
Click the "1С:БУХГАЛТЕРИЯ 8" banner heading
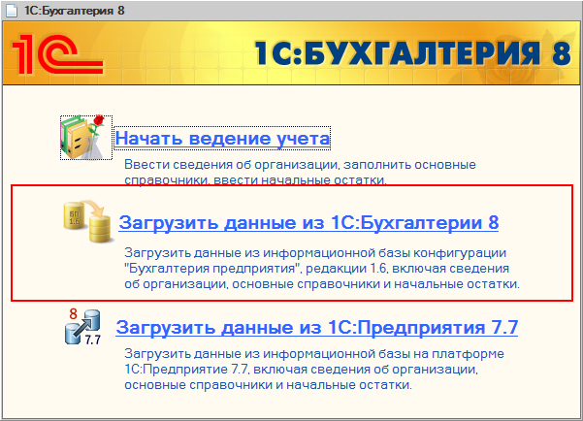pyautogui.click(x=412, y=53)
